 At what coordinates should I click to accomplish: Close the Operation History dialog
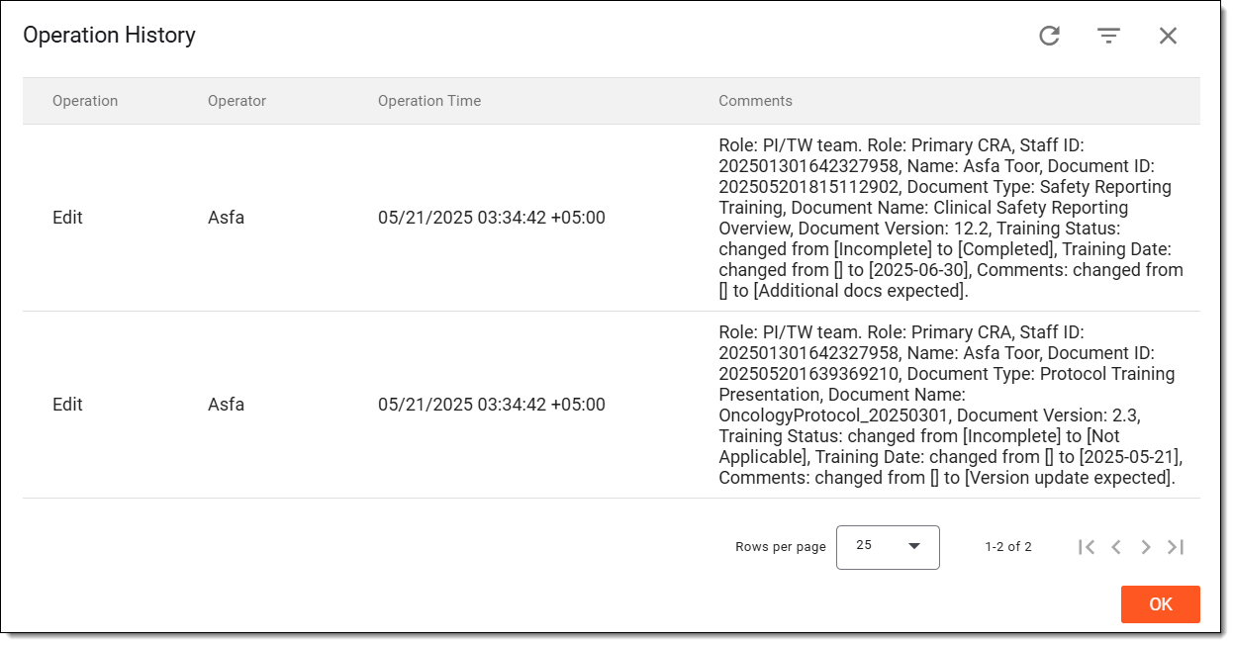point(1168,36)
